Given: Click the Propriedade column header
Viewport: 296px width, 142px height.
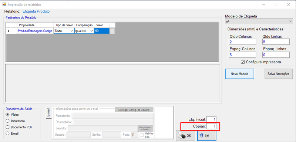Looking at the screenshot, I should click(x=35, y=25).
